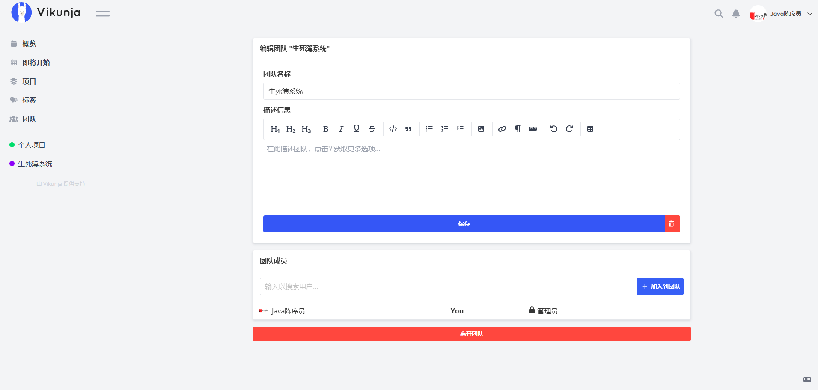Click the underline formatting icon
Image resolution: width=818 pixels, height=390 pixels.
[357, 129]
